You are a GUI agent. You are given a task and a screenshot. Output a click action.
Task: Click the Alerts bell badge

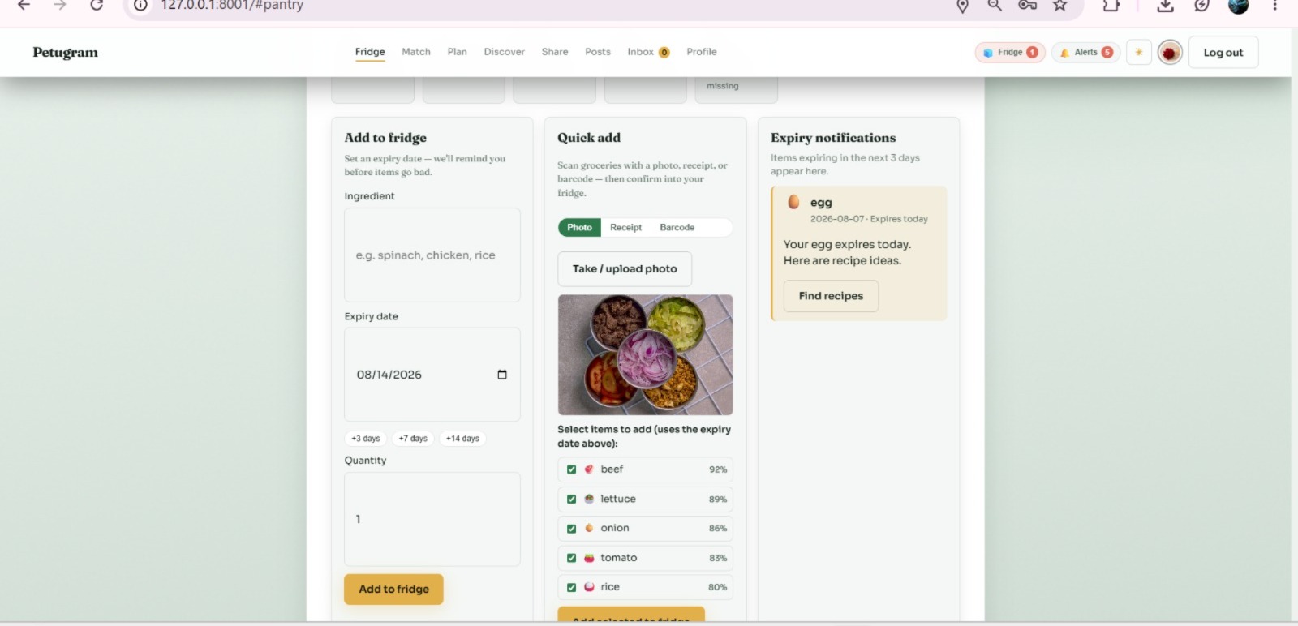[x=1085, y=52]
